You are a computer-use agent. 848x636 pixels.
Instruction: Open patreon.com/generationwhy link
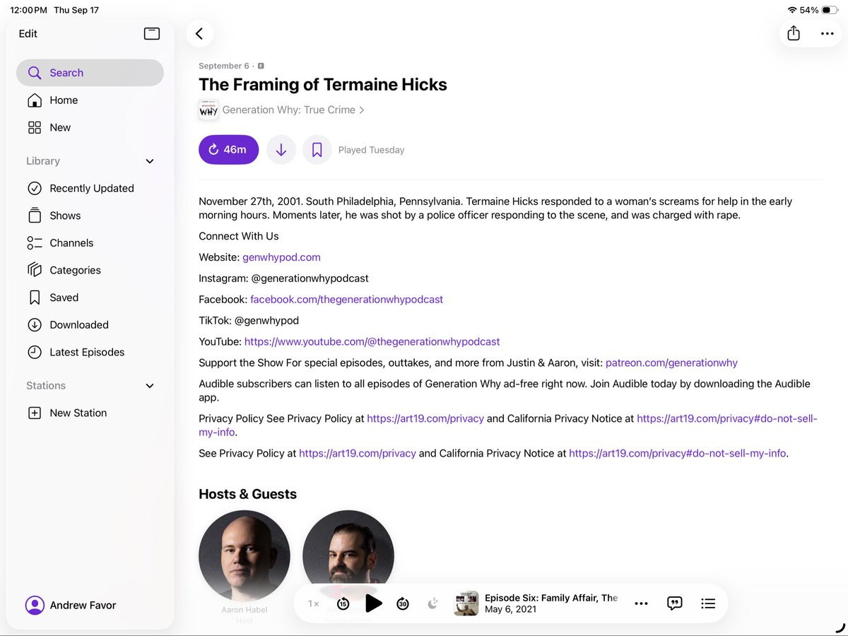tap(671, 363)
